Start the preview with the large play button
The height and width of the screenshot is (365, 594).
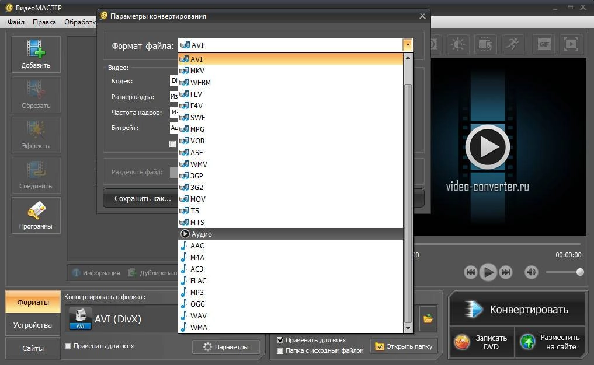pyautogui.click(x=487, y=147)
